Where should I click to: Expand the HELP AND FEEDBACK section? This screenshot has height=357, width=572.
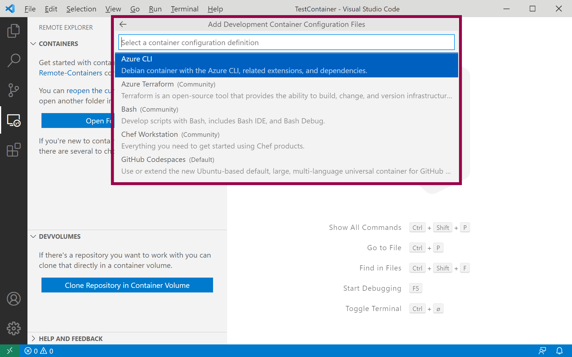click(x=33, y=339)
